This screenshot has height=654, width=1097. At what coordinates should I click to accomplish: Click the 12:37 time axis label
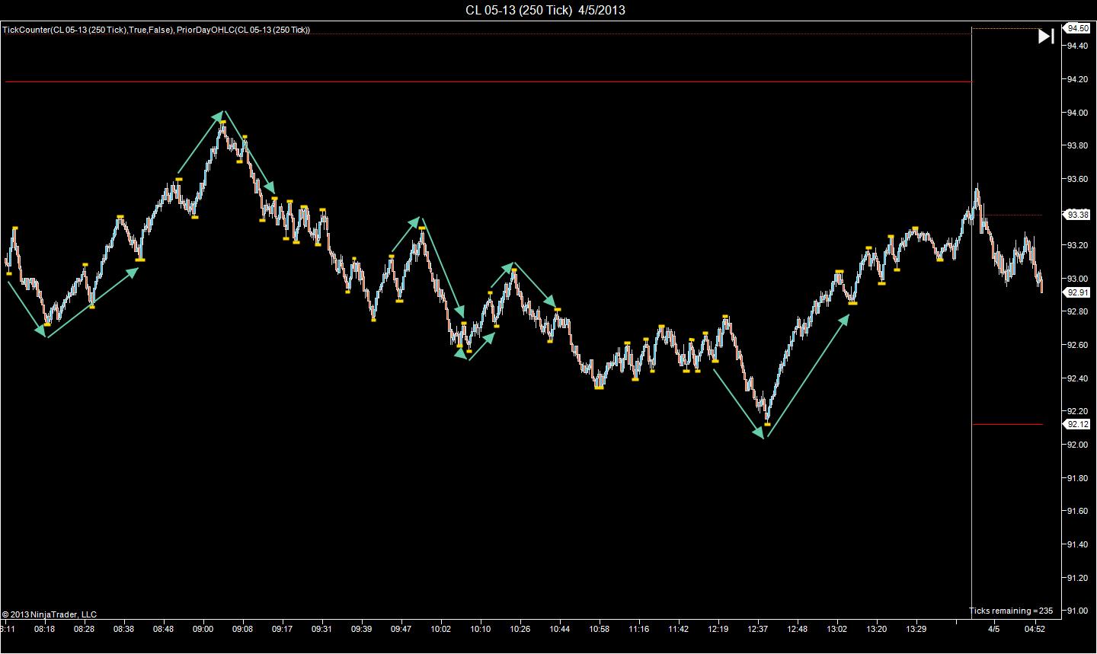point(757,630)
